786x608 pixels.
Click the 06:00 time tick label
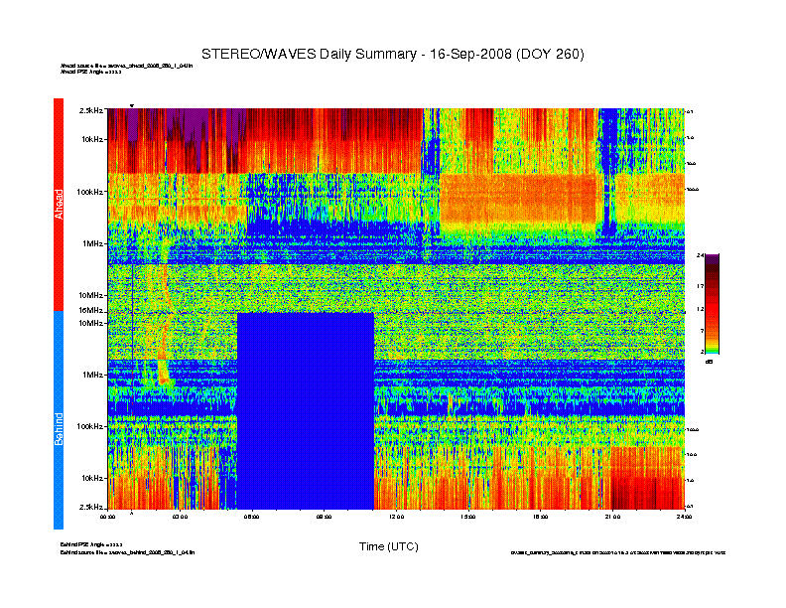pos(252,517)
